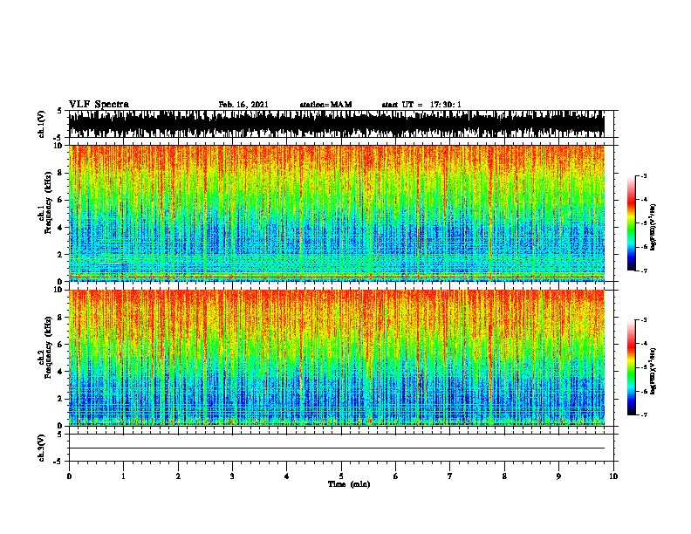Click time axis tick label "9"

pyautogui.click(x=558, y=476)
